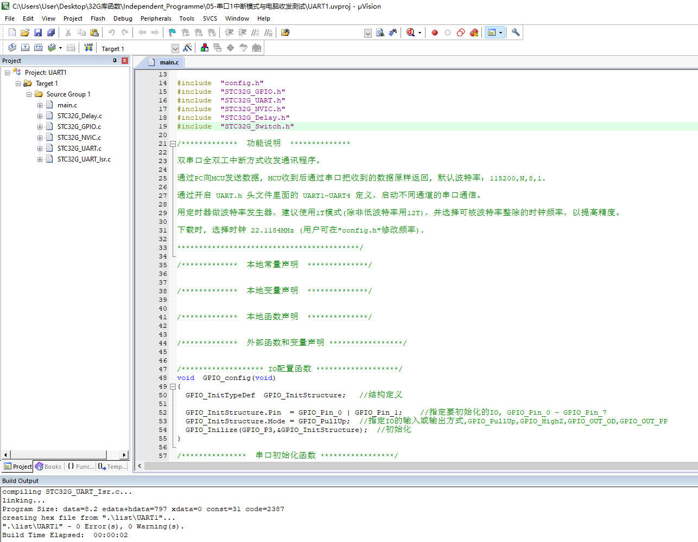The height and width of the screenshot is (542, 698).
Task: Click the Indent selection icon
Action: tap(229, 33)
